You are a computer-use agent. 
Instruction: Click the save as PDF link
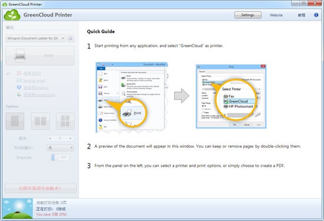pos(32,74)
